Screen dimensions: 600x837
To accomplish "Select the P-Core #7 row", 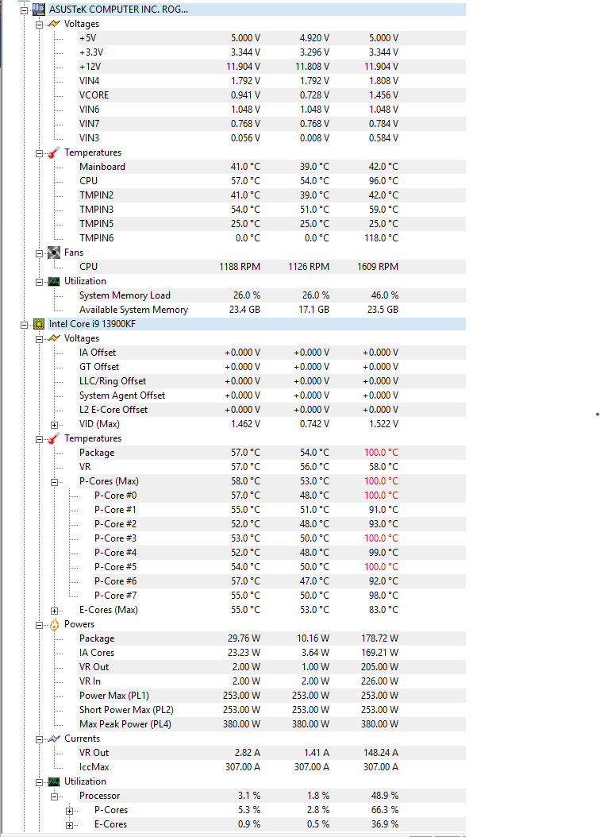I will [x=279, y=595].
